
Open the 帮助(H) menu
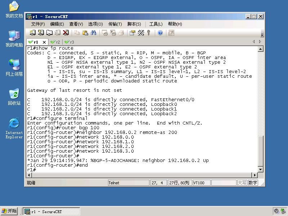(175, 24)
